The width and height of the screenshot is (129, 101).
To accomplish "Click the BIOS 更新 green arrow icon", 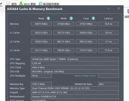I will 21,4.
